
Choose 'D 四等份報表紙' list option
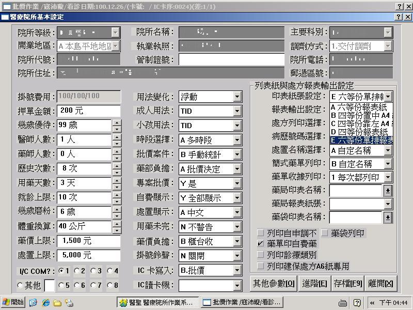point(361,132)
